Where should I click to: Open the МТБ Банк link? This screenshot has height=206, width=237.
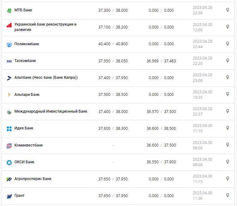coord(23,10)
